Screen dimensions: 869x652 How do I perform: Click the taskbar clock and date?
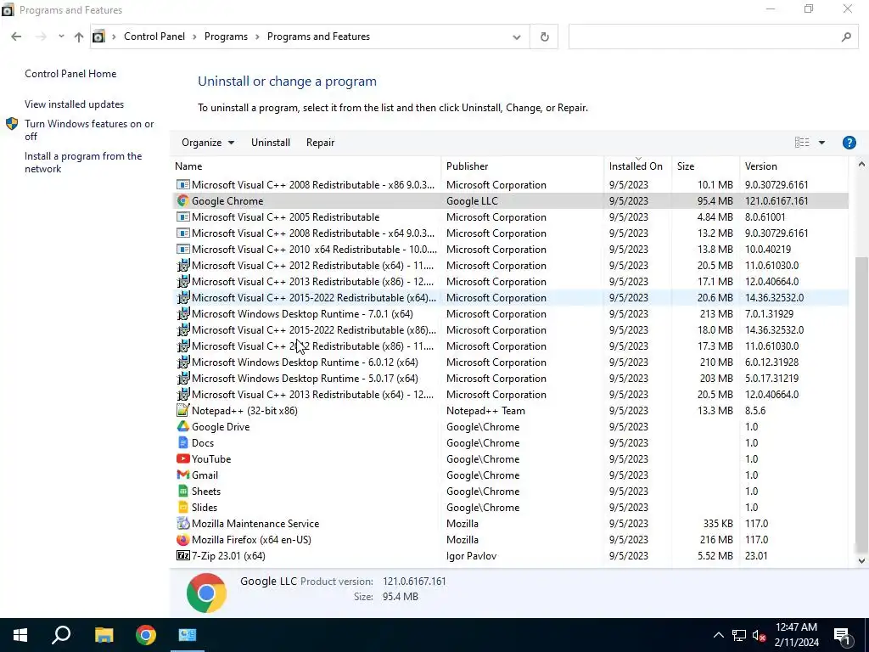click(796, 635)
